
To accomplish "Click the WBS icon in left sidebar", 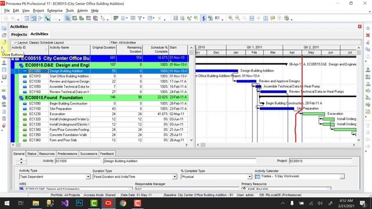I will 4,98.
